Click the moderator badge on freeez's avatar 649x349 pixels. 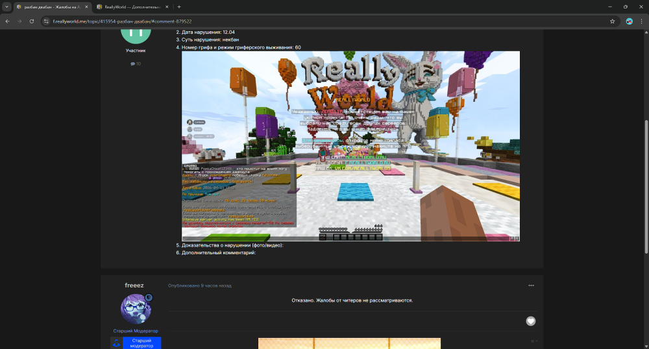(x=149, y=298)
